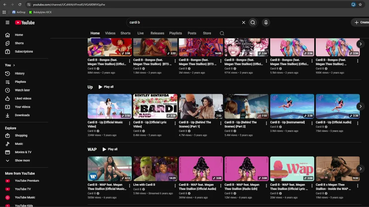Screen dimensions: 369x207
Task: Open the browser apps grid
Action: tap(4, 12)
